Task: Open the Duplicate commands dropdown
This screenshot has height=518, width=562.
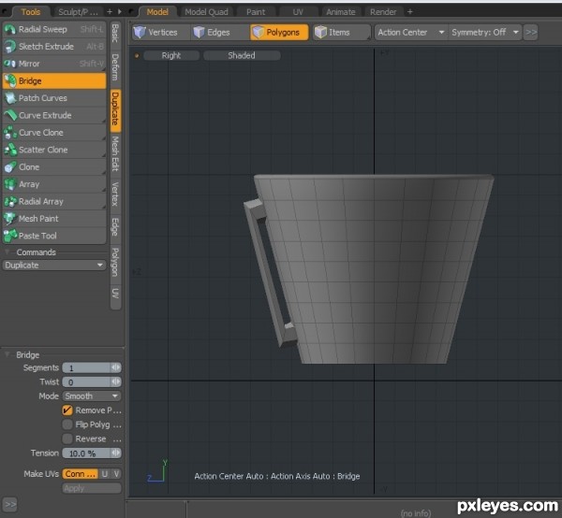Action: point(54,266)
